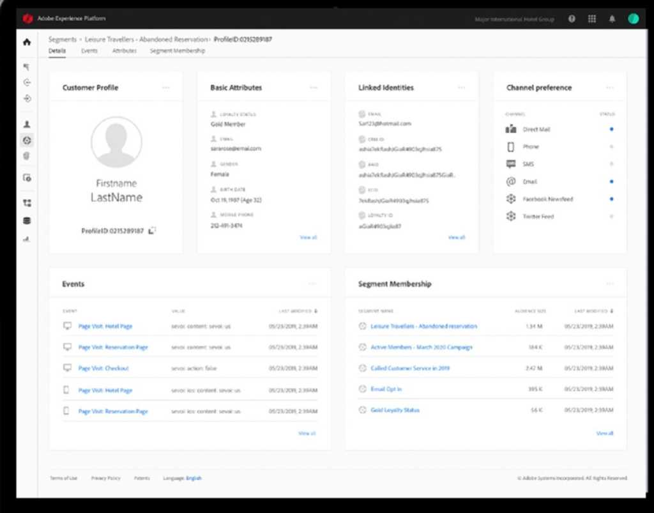Image resolution: width=654 pixels, height=513 pixels.
Task: Open Linked Identities card options menu
Action: coord(461,88)
